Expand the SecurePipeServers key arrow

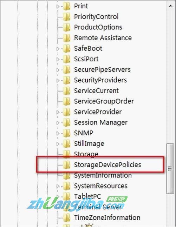coord(58,70)
